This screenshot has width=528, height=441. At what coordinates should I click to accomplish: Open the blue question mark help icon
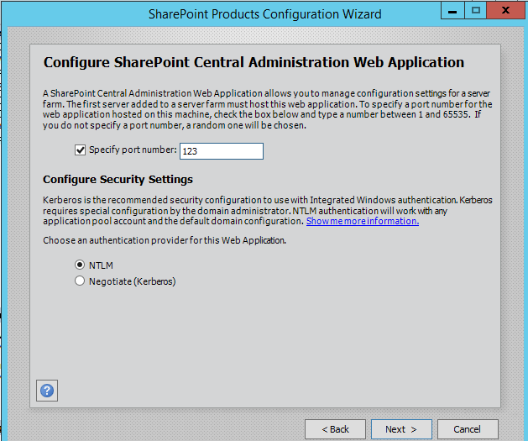[47, 391]
